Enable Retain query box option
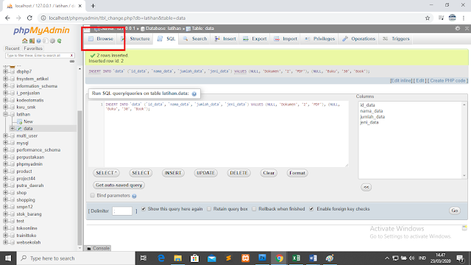 coord(209,209)
